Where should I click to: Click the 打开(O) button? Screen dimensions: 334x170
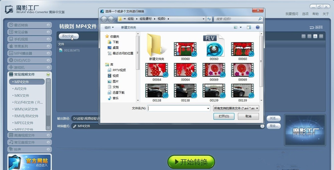(x=224, y=116)
